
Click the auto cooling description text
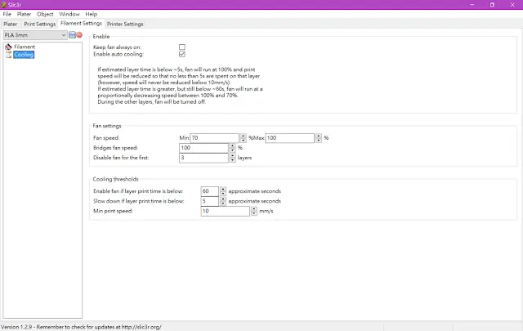[x=180, y=86]
